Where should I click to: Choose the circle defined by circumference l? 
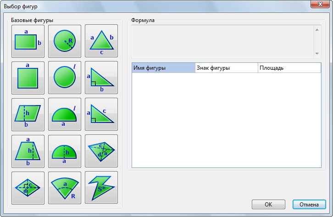click(x=65, y=78)
